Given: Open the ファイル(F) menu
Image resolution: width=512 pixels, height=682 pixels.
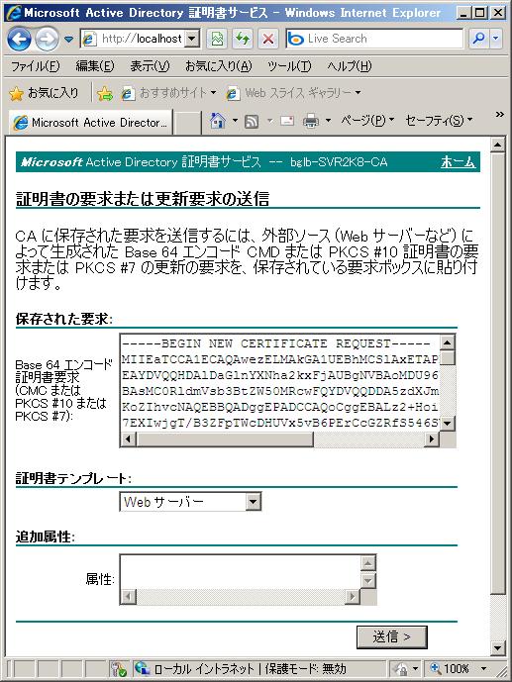Looking at the screenshot, I should 36,66.
